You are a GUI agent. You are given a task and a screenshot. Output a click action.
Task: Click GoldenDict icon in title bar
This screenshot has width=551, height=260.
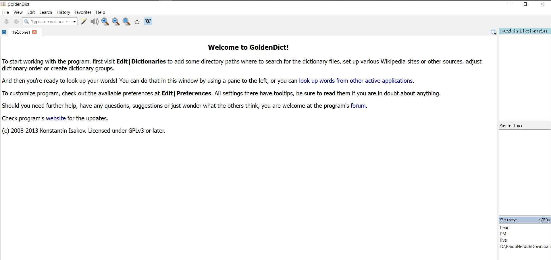(3, 4)
